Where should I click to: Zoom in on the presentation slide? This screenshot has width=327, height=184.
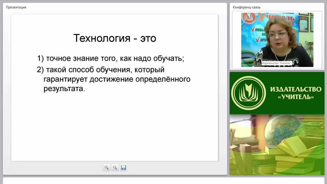(107, 167)
